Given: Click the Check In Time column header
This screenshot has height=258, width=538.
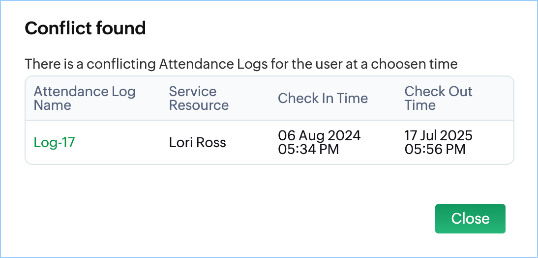Looking at the screenshot, I should [x=323, y=98].
